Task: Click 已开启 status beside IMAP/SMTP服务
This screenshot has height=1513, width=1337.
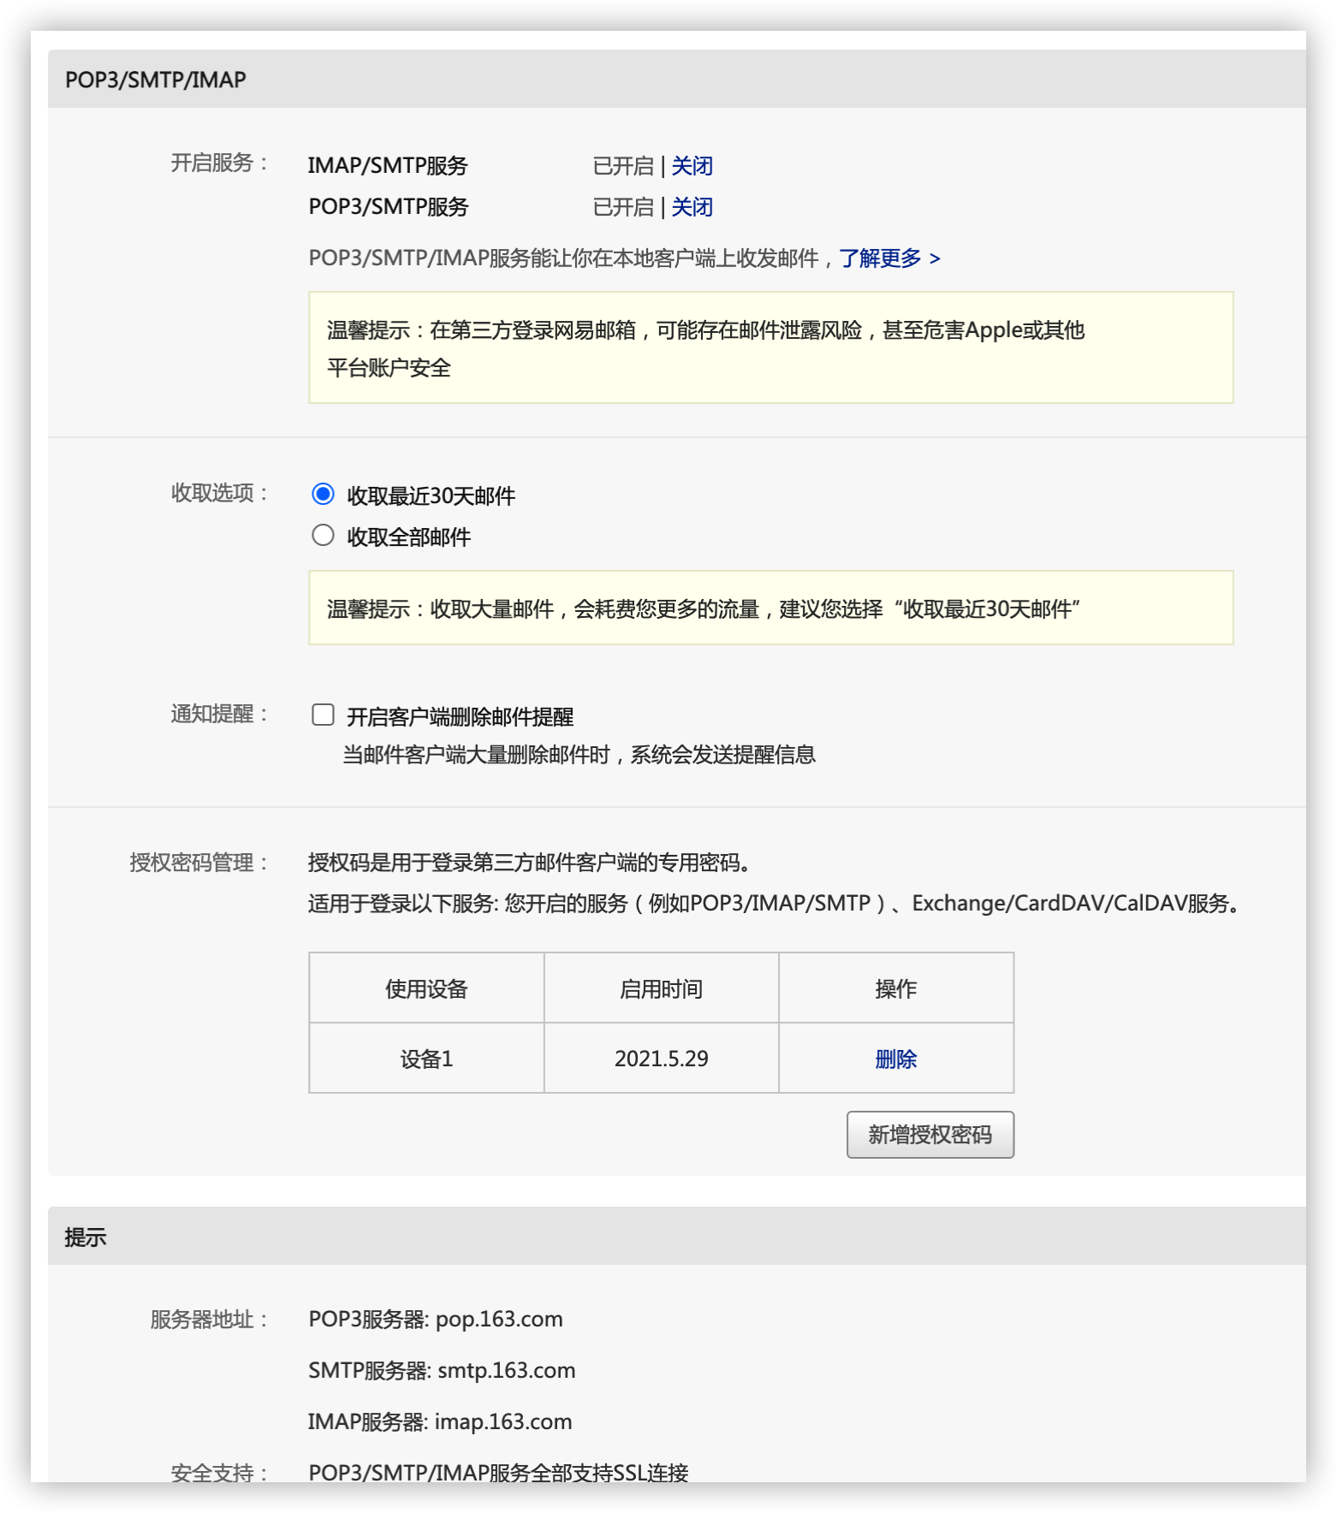Action: coord(623,165)
